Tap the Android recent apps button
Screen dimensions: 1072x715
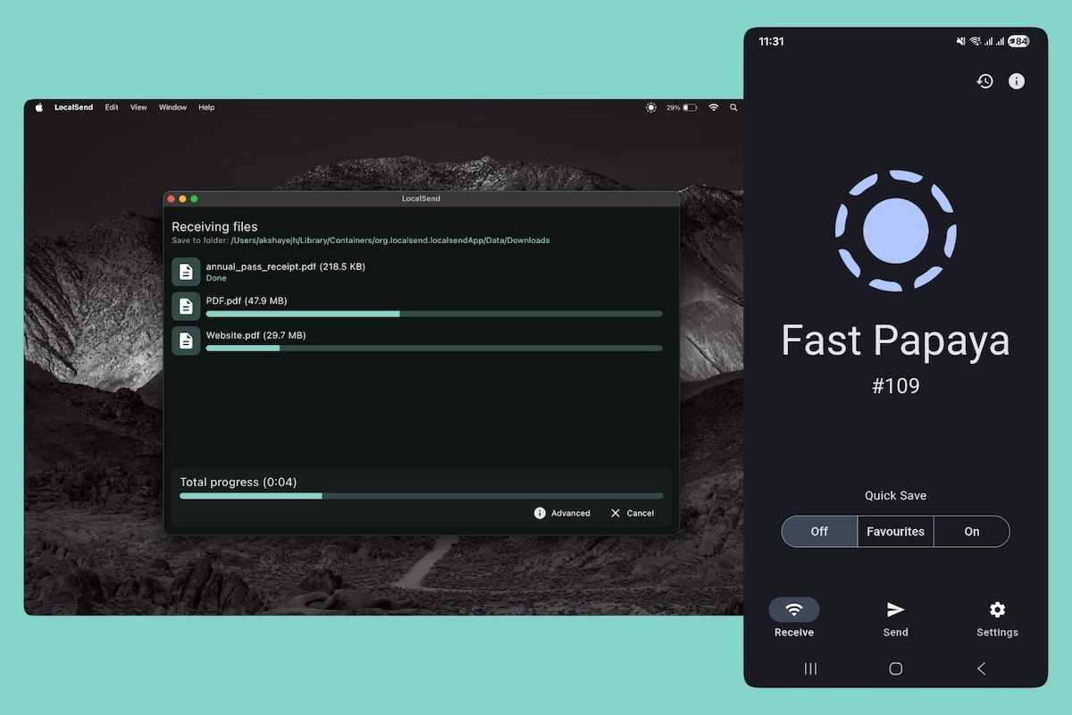tap(810, 669)
